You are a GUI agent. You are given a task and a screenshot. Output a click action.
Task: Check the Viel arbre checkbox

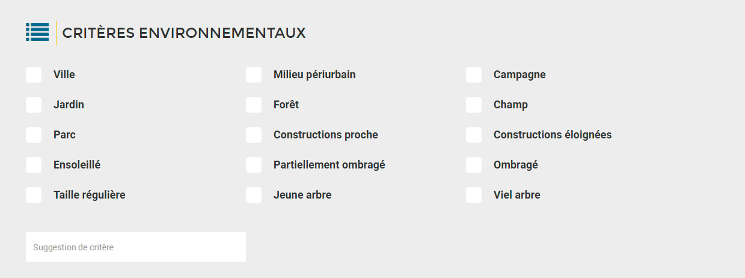(x=474, y=195)
